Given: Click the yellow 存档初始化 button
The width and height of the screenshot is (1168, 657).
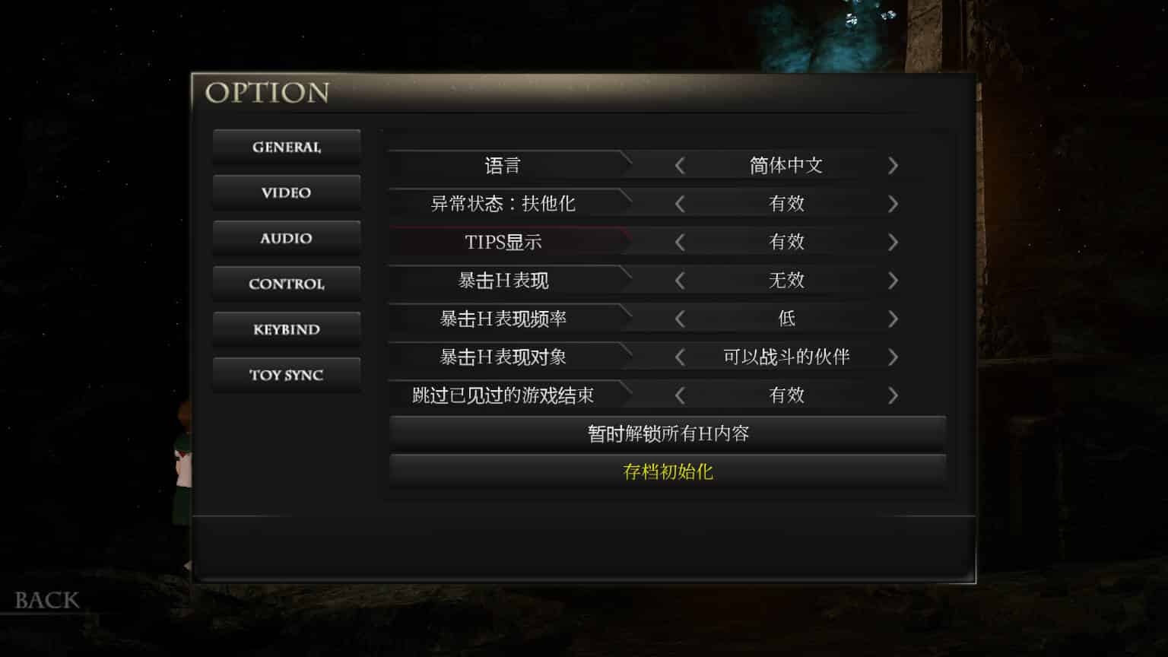Looking at the screenshot, I should [668, 471].
